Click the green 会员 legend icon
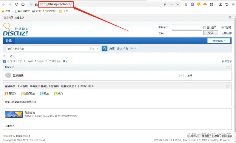This screenshot has width=236, height=143. tap(56, 93)
